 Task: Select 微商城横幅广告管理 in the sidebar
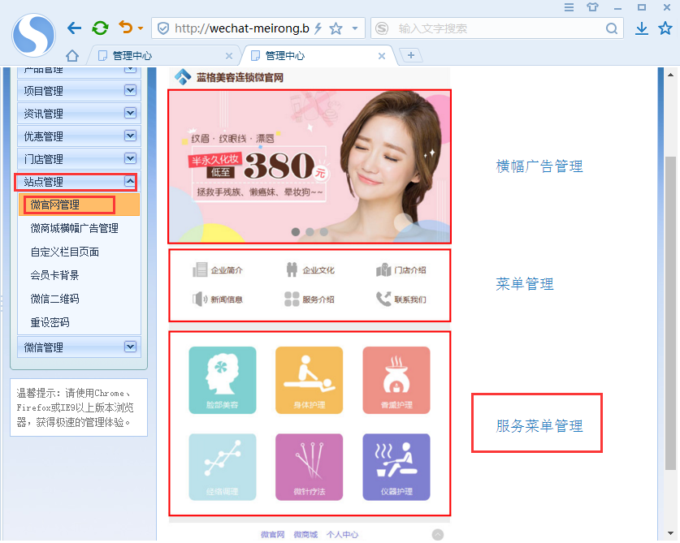point(74,228)
